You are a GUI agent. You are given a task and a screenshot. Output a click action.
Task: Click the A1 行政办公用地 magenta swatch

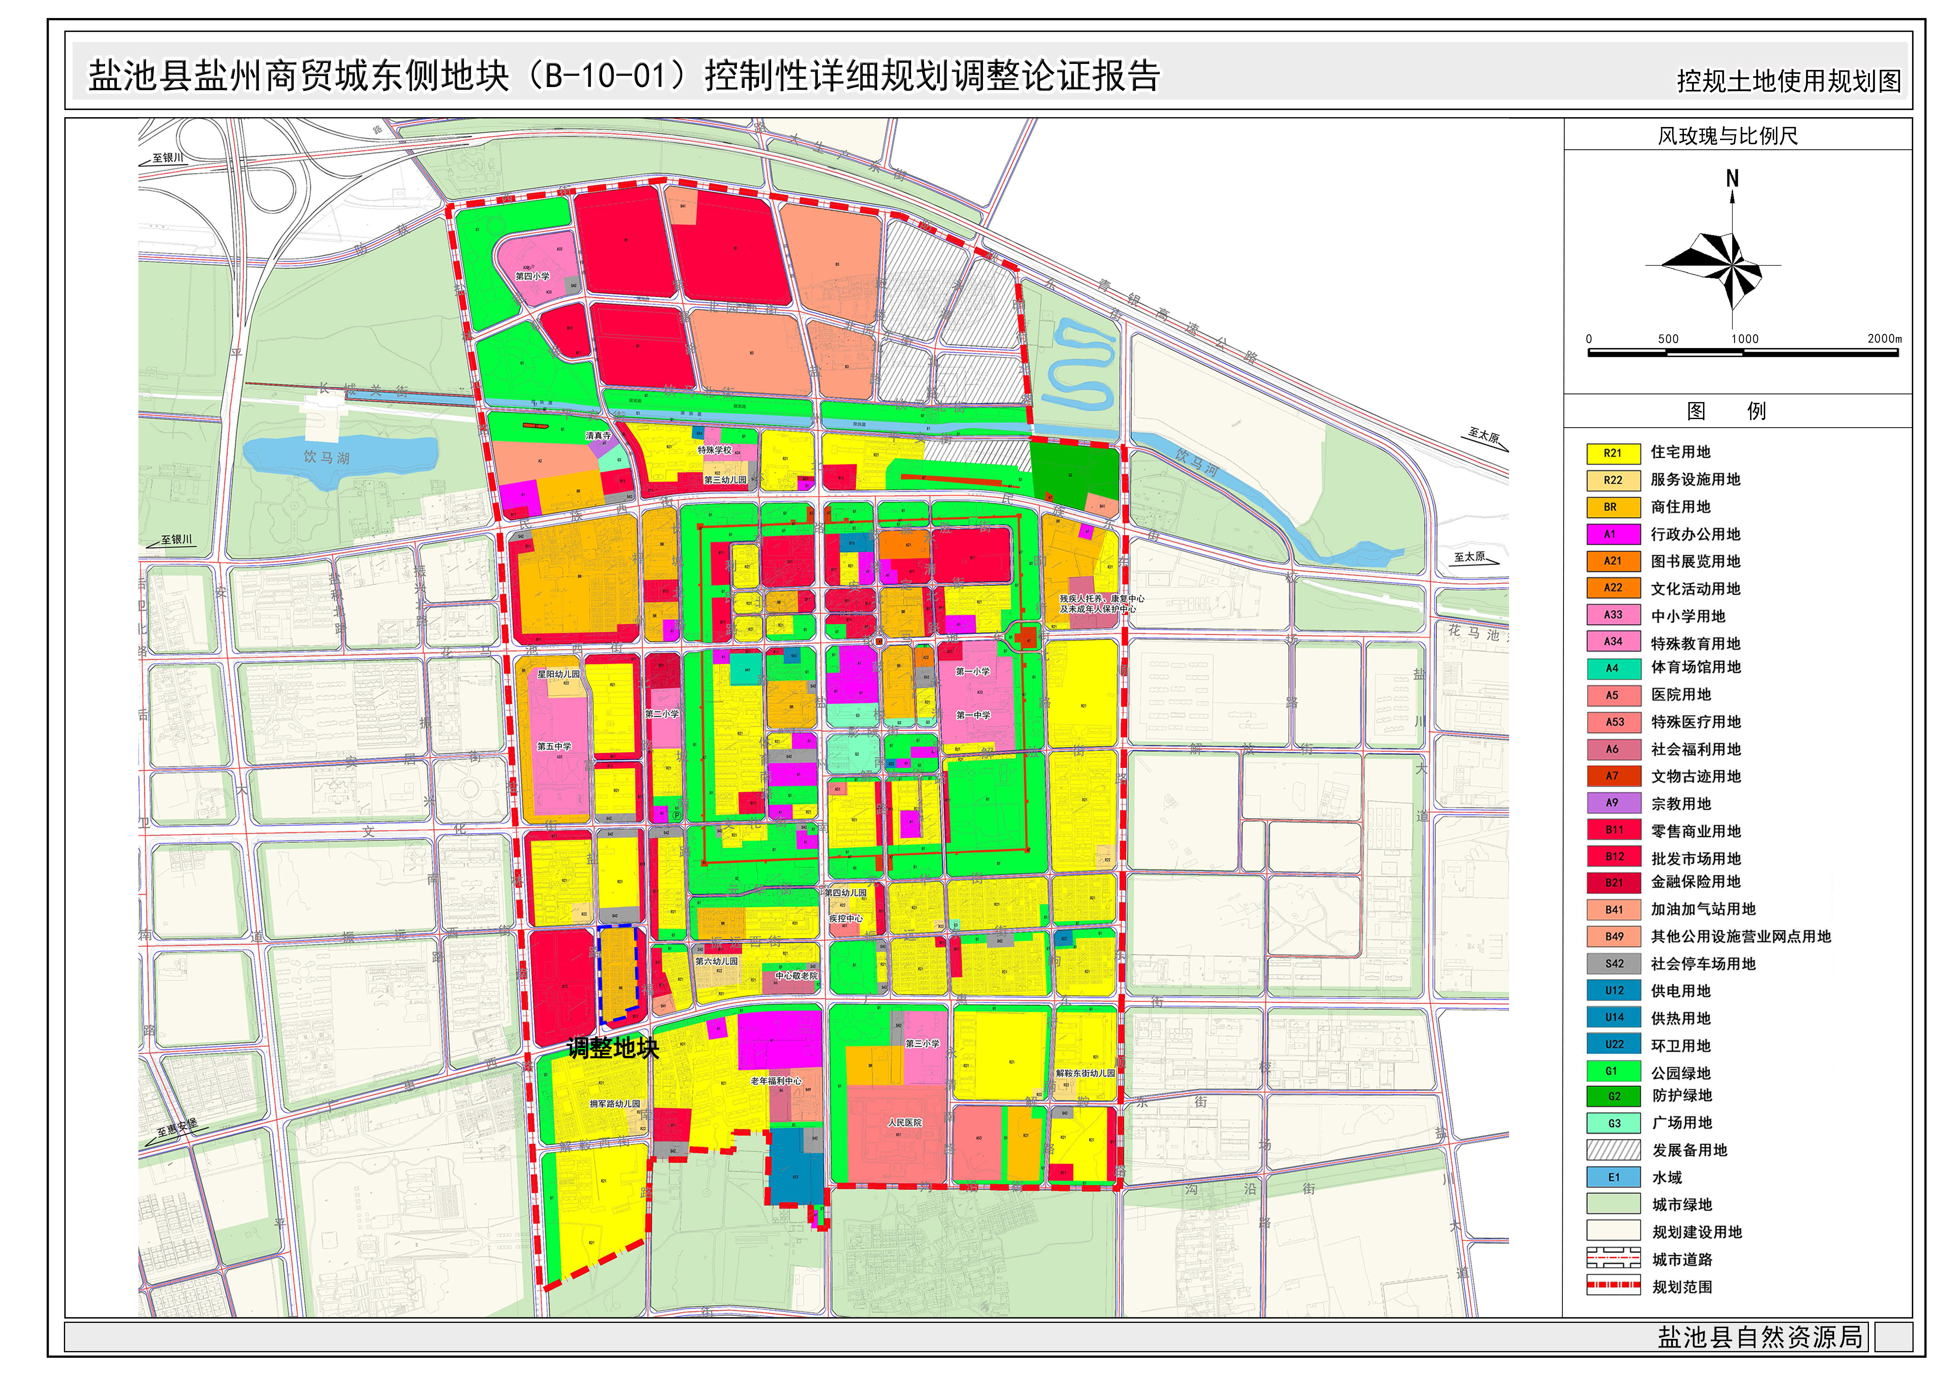coord(1613,534)
